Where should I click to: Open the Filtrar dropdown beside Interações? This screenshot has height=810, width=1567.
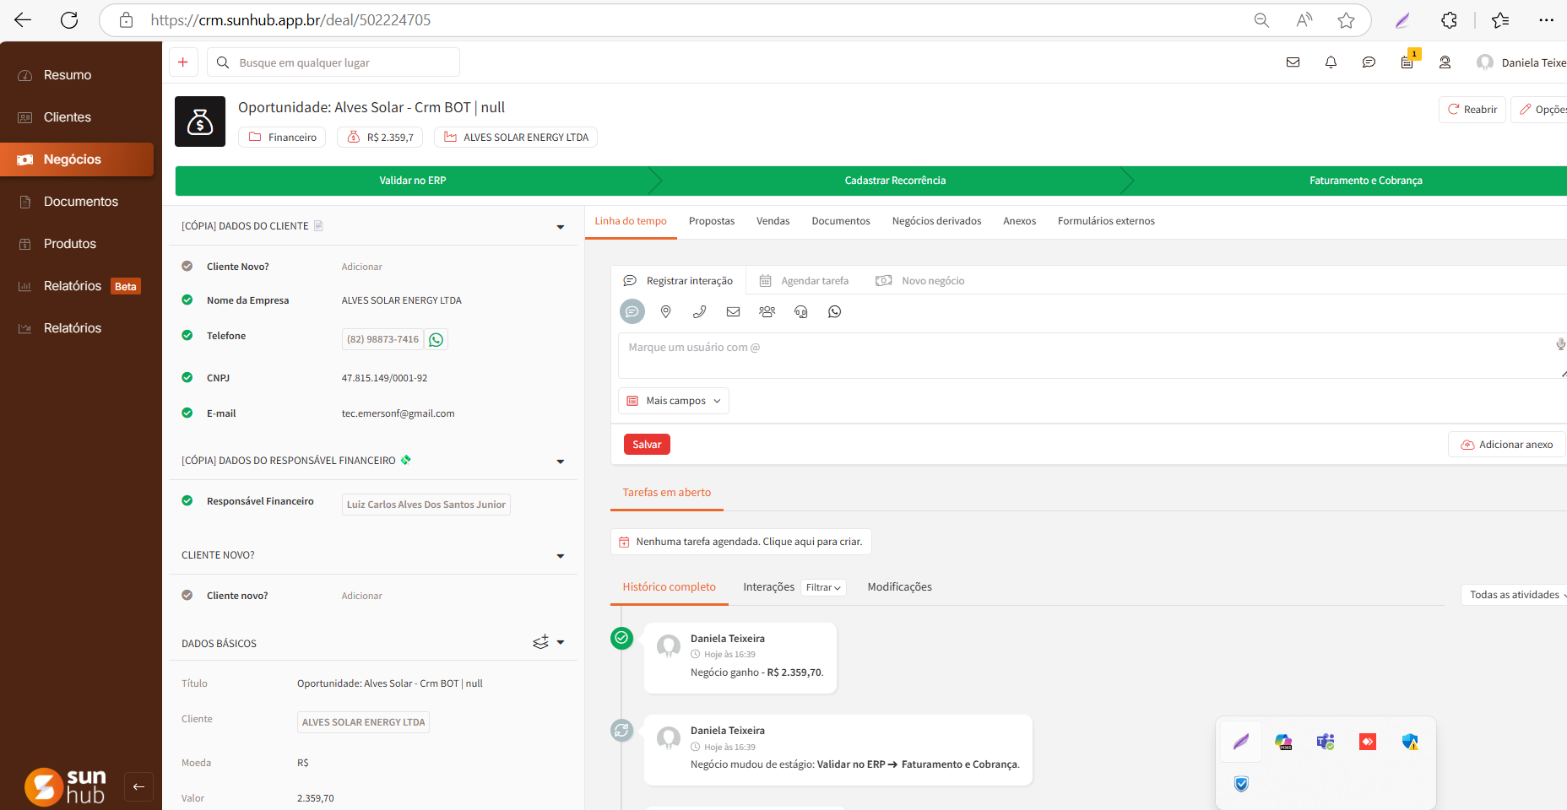click(x=823, y=587)
